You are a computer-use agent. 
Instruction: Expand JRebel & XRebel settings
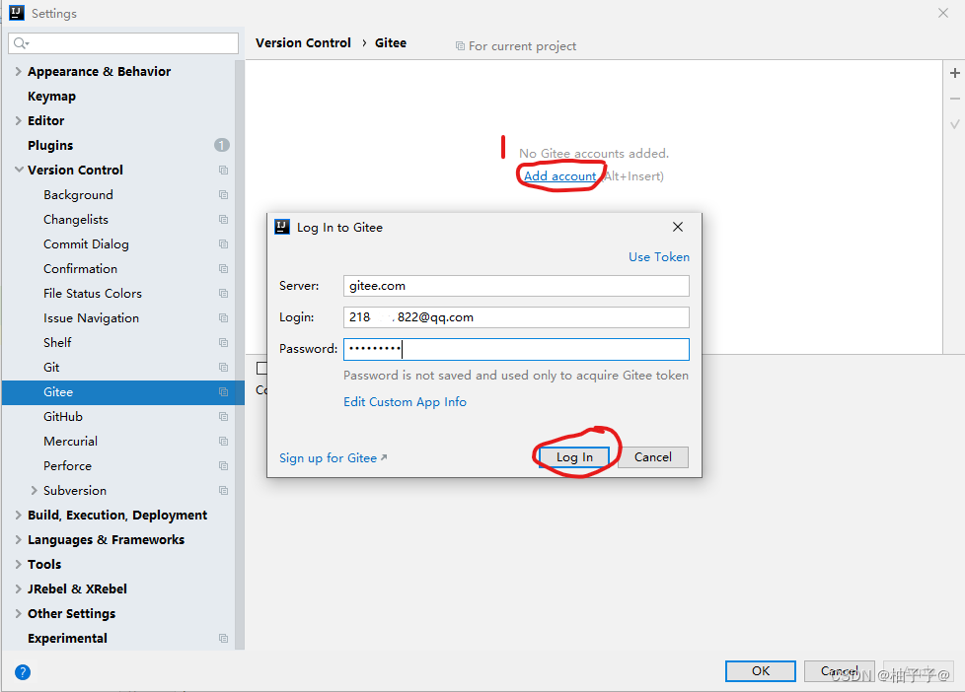click(x=18, y=588)
